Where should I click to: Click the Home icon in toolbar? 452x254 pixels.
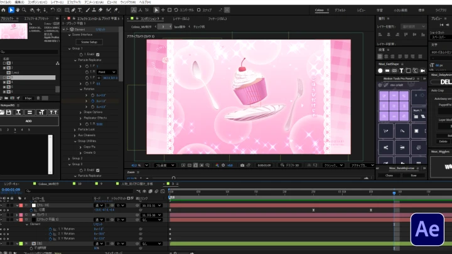pyautogui.click(x=4, y=10)
